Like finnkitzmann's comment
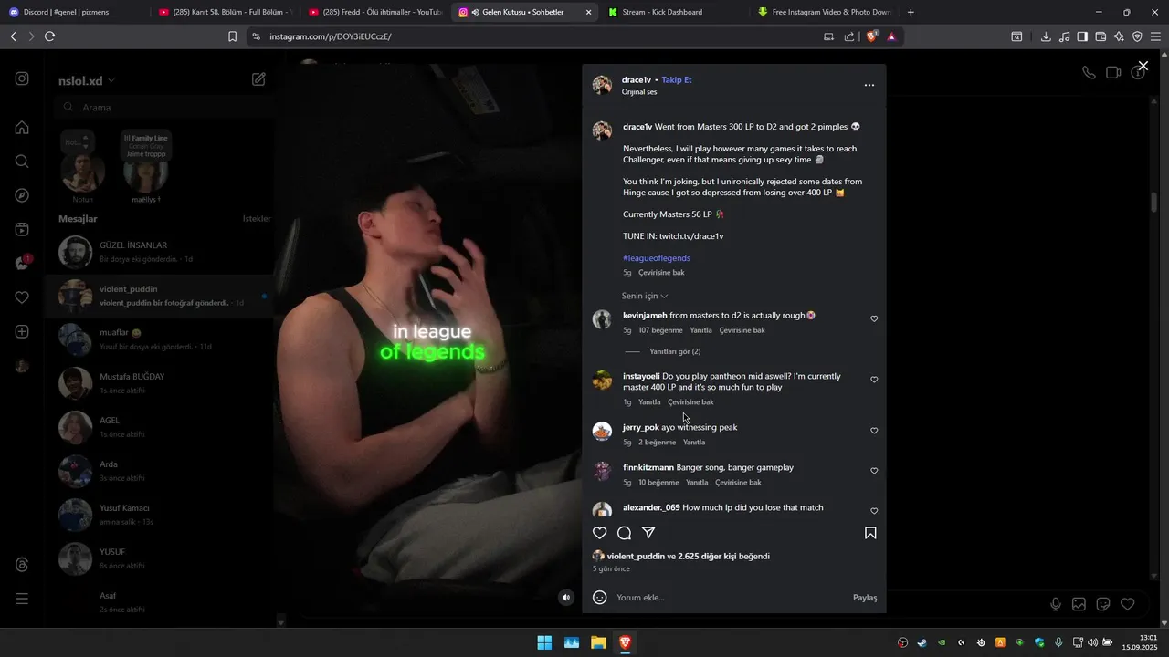 [x=874, y=471]
